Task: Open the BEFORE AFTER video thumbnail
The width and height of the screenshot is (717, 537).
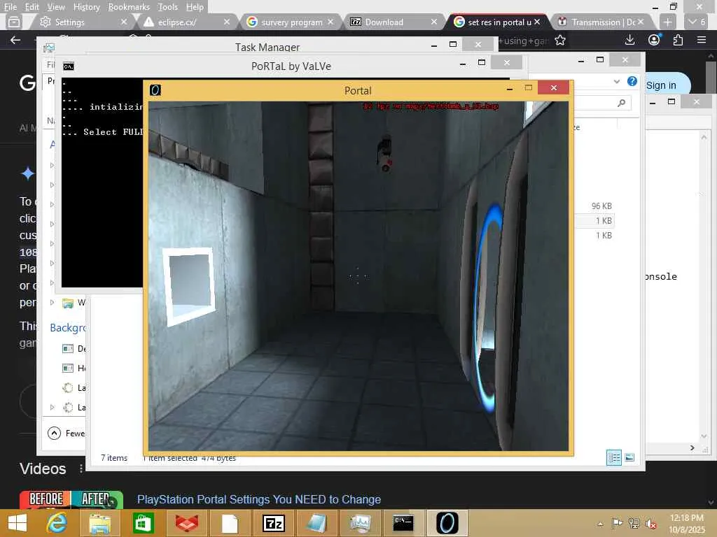Action: pyautogui.click(x=71, y=500)
